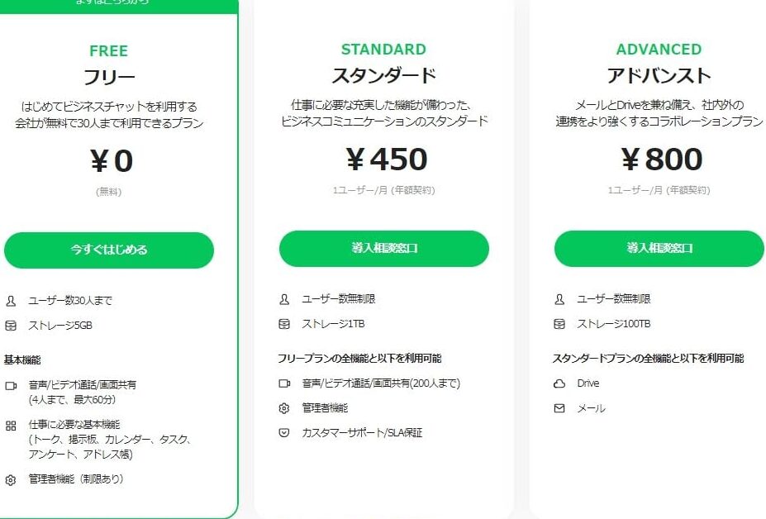Click the Drive cloud icon

(559, 383)
